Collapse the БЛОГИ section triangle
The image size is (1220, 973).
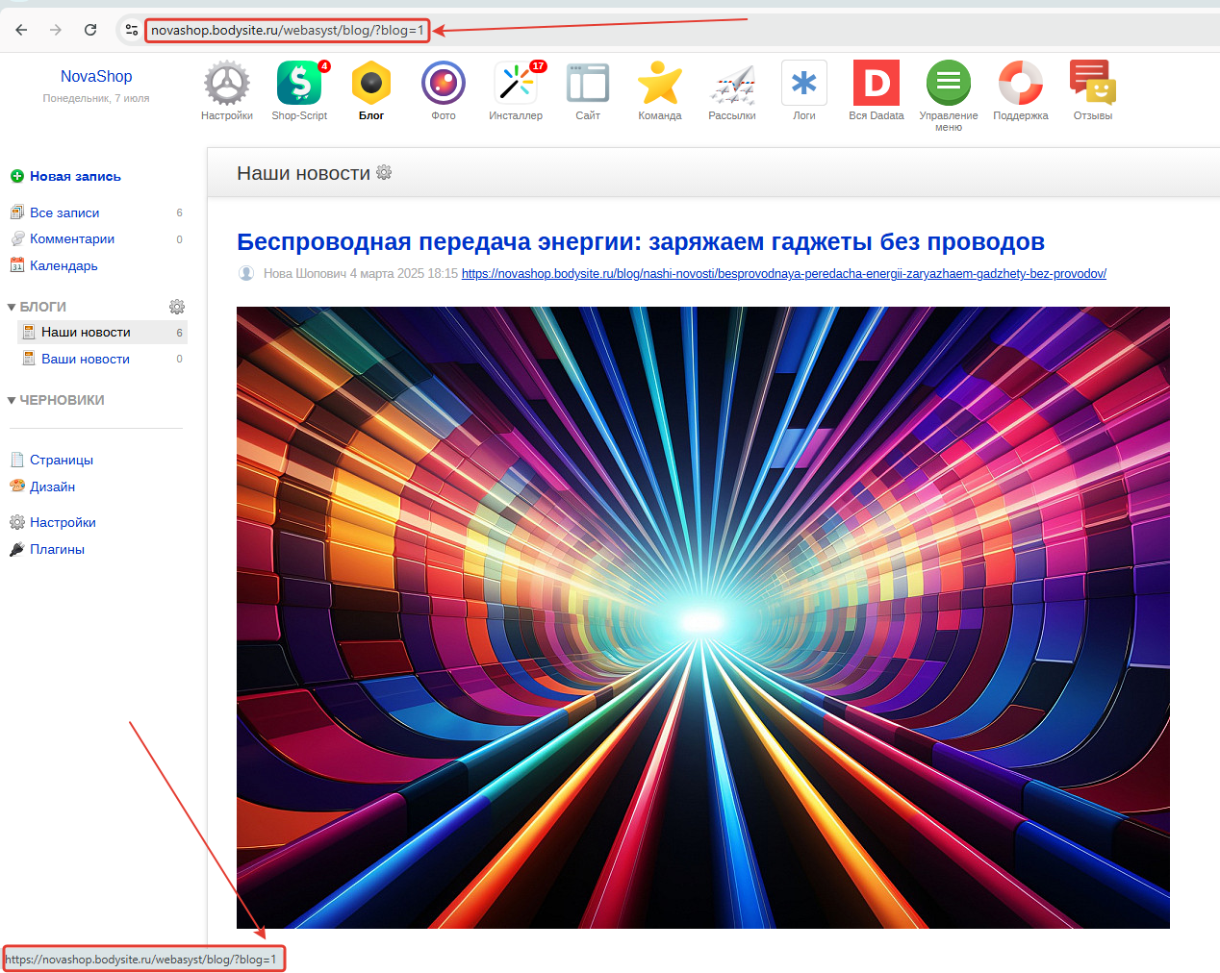pyautogui.click(x=12, y=307)
